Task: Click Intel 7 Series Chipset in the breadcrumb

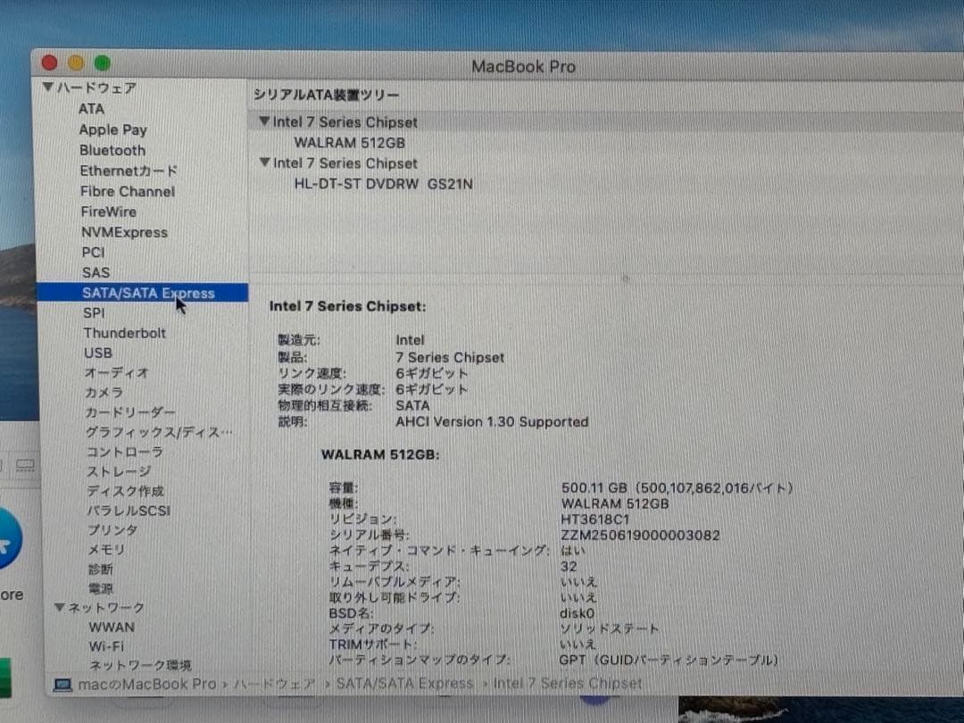Action: point(567,683)
